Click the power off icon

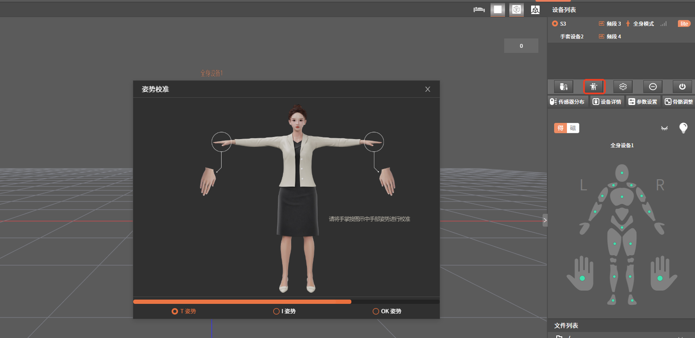click(x=682, y=87)
